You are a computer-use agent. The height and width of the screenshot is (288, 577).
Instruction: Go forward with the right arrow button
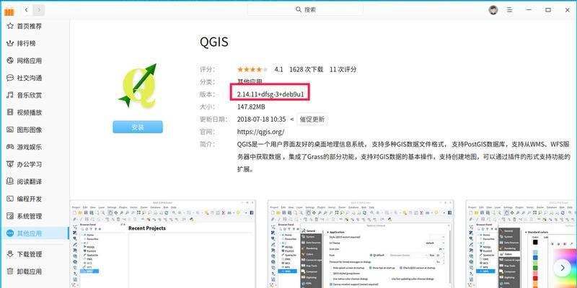[x=39, y=10]
